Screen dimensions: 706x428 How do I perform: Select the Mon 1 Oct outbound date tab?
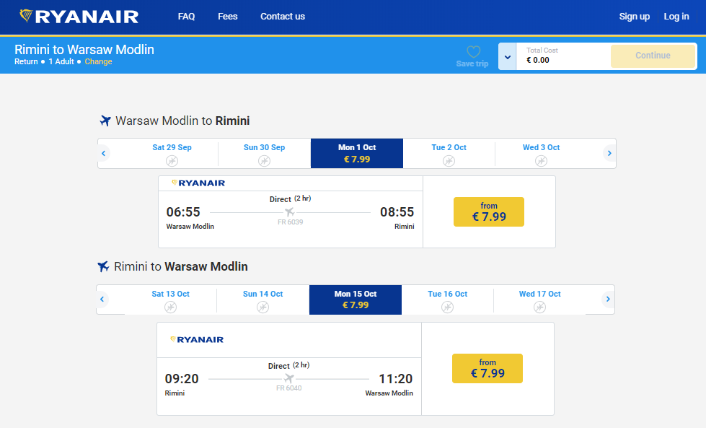pos(356,153)
